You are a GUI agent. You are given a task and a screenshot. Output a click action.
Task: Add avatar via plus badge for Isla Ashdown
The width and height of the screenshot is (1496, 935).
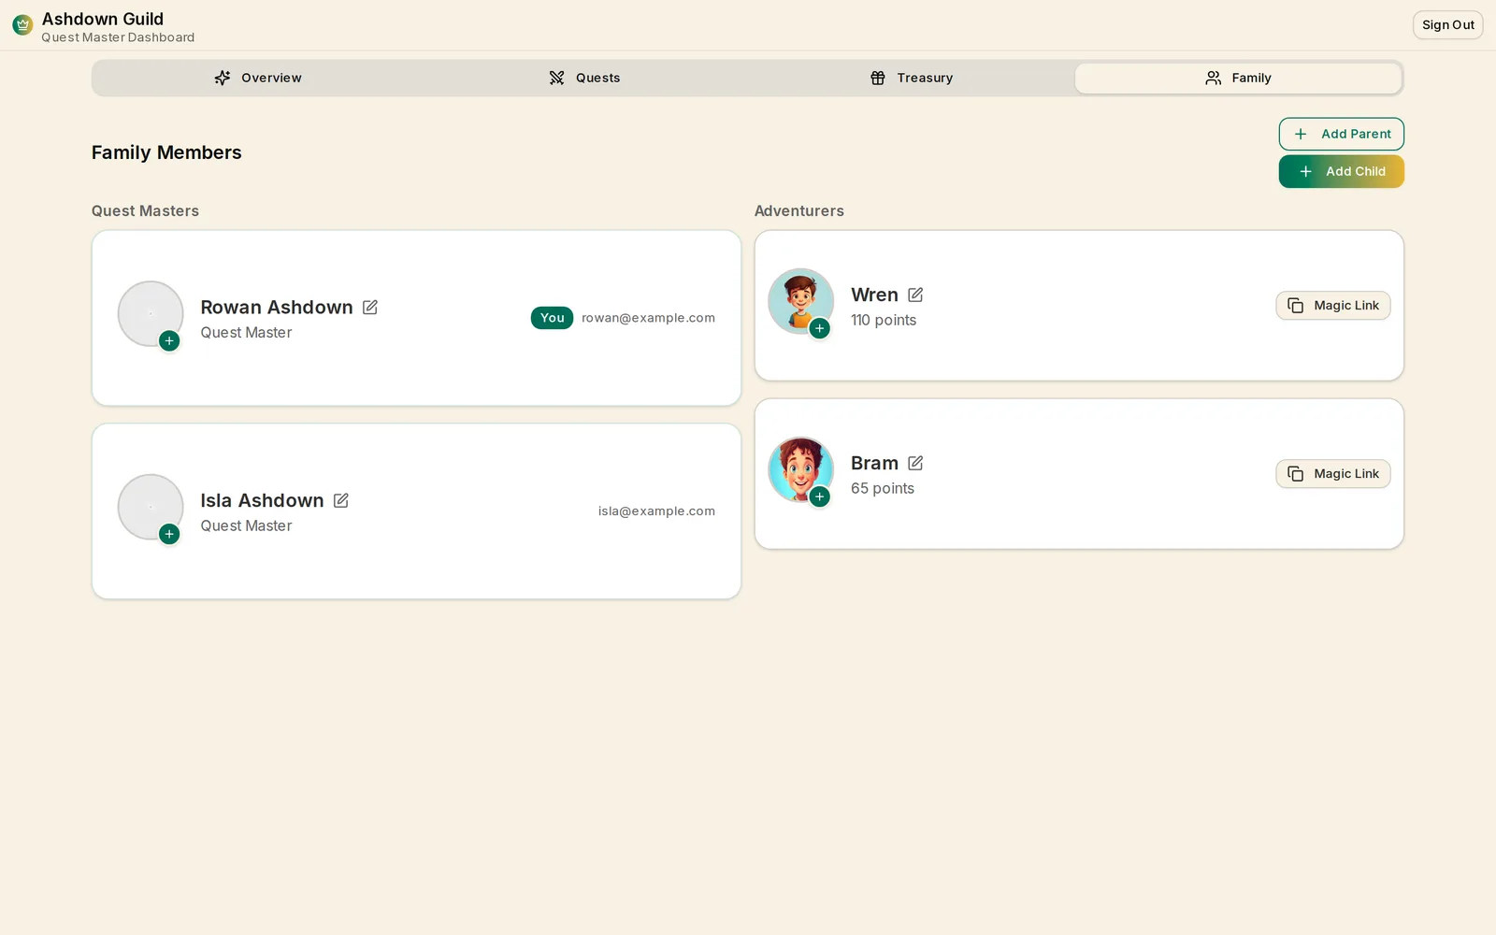click(x=169, y=534)
